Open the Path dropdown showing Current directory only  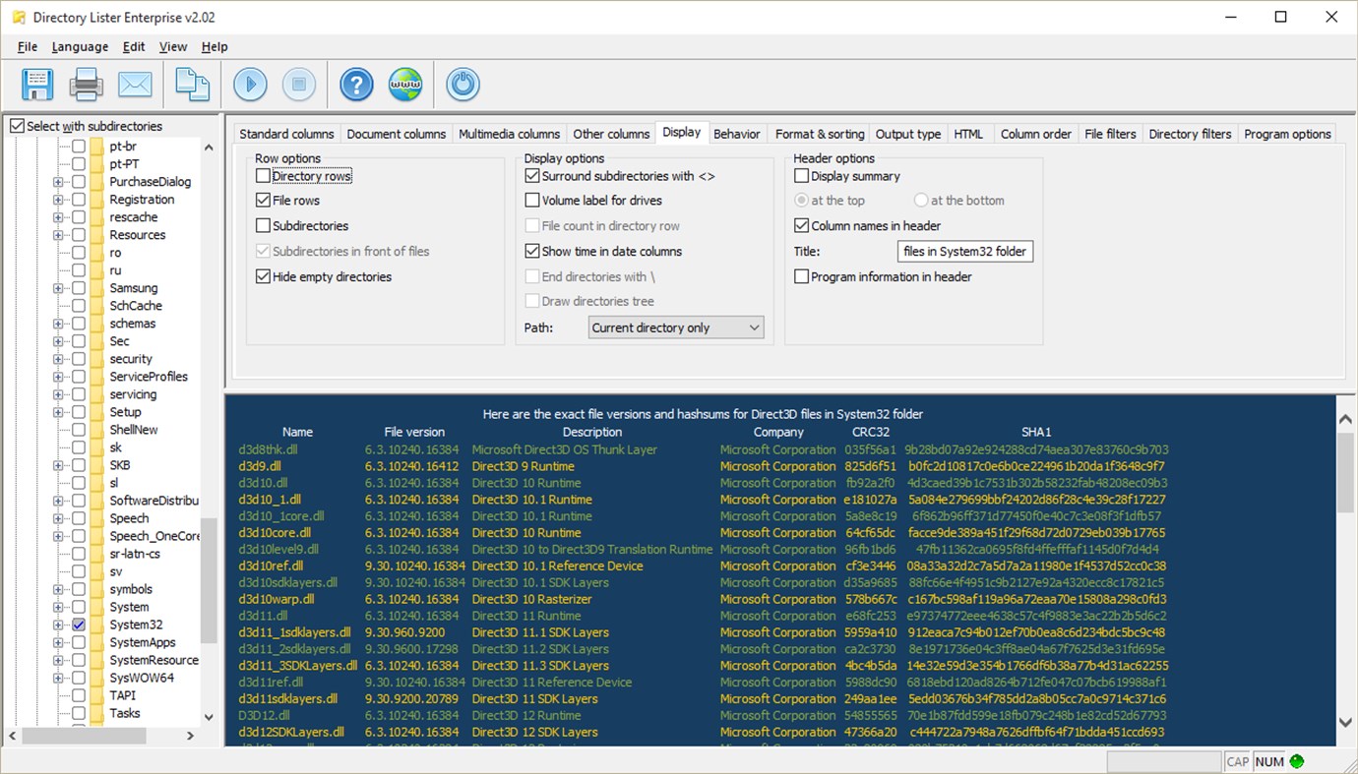675,327
